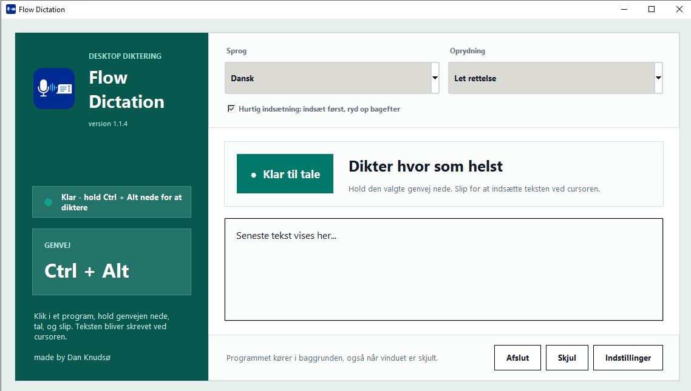This screenshot has width=691, height=391.
Task: Click the Dikter hvor som helst heading
Action: (426, 166)
